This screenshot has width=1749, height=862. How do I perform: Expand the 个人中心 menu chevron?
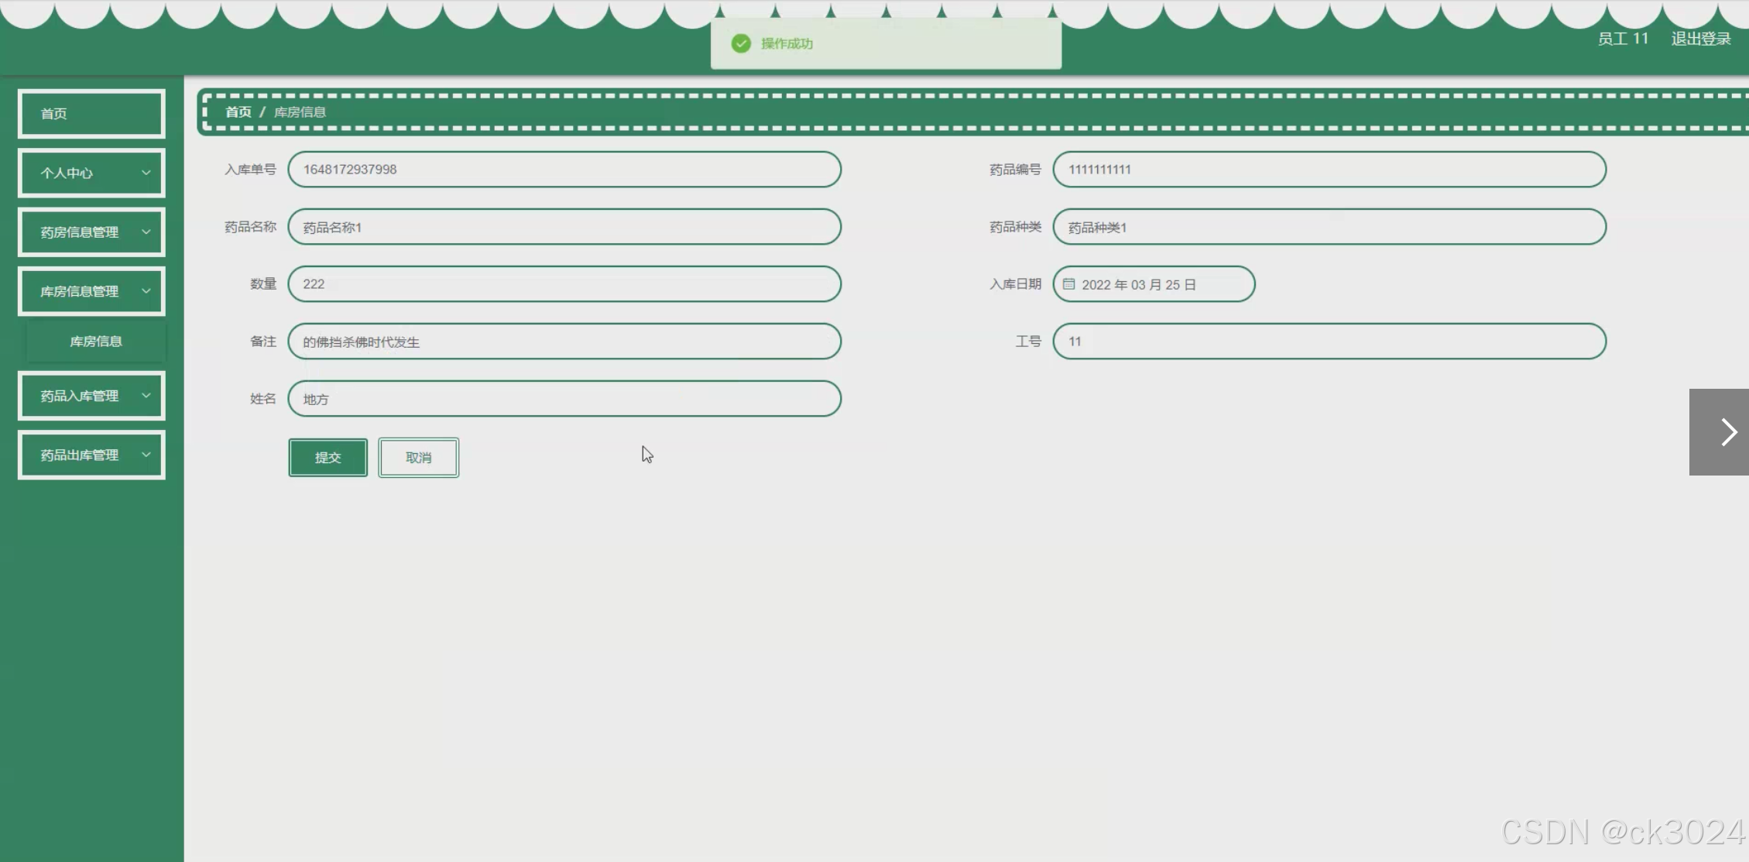[x=146, y=173]
